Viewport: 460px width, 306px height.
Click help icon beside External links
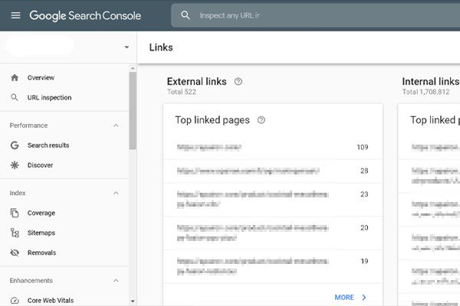pyautogui.click(x=238, y=81)
